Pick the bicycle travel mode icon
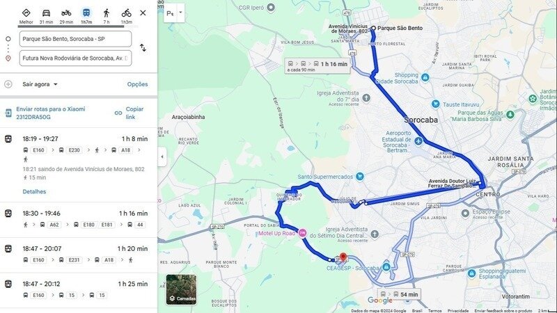Viewport: 557px width, 313px height. (127, 13)
